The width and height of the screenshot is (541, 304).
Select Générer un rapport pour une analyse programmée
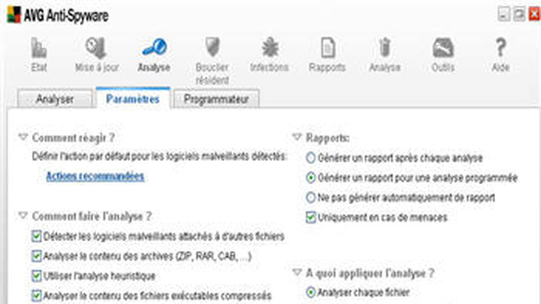(x=310, y=178)
